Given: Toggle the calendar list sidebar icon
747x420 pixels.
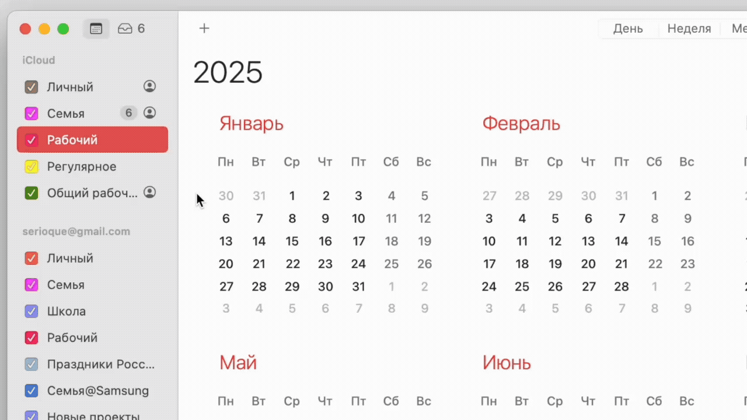Looking at the screenshot, I should coord(96,29).
